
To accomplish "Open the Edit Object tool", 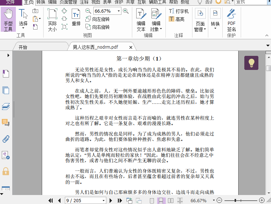I will click(x=156, y=20).
